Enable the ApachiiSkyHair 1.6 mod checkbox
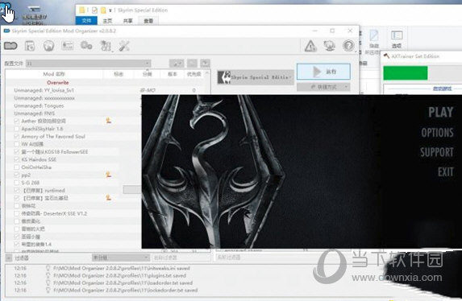462x301 pixels. tap(16, 129)
